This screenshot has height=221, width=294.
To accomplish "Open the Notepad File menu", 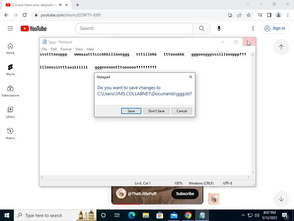I will (x=44, y=49).
